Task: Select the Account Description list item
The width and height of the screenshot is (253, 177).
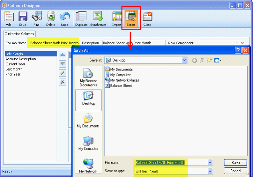Action: click(x=31, y=59)
